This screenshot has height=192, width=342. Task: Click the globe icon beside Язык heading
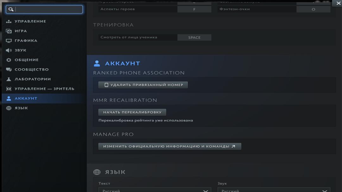(x=97, y=172)
